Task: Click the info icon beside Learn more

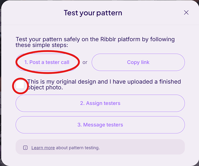Action: click(25, 148)
